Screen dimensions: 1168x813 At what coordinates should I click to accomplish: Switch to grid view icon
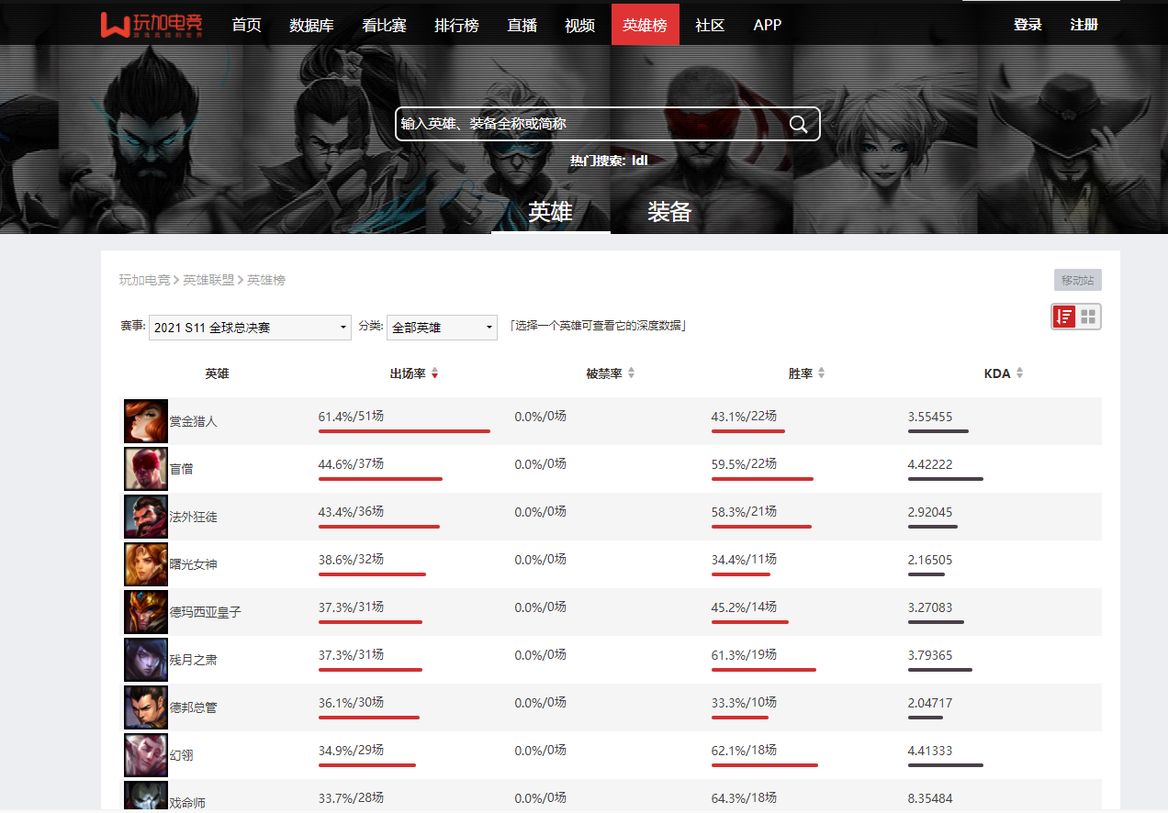pyautogui.click(x=1088, y=317)
